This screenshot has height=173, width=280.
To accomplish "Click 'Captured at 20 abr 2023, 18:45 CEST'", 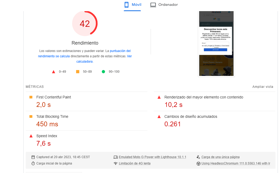I will (63, 157).
